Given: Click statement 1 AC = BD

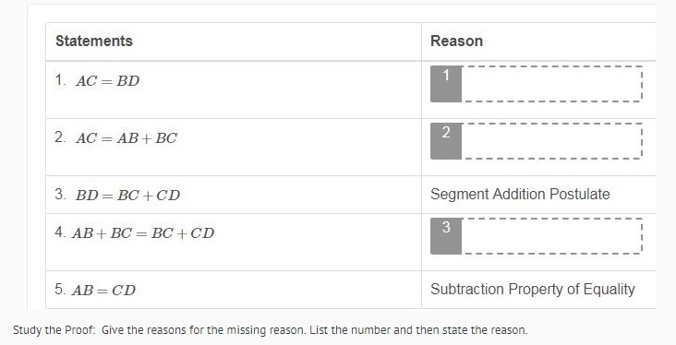Looking at the screenshot, I should tap(107, 81).
